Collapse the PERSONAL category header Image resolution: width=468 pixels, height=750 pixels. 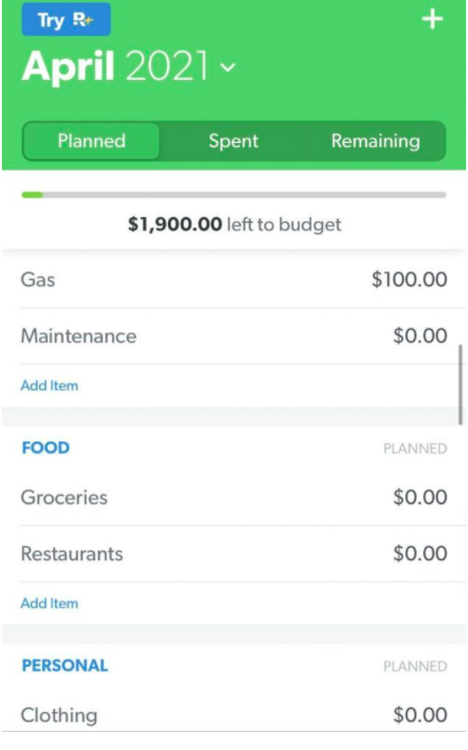point(65,666)
